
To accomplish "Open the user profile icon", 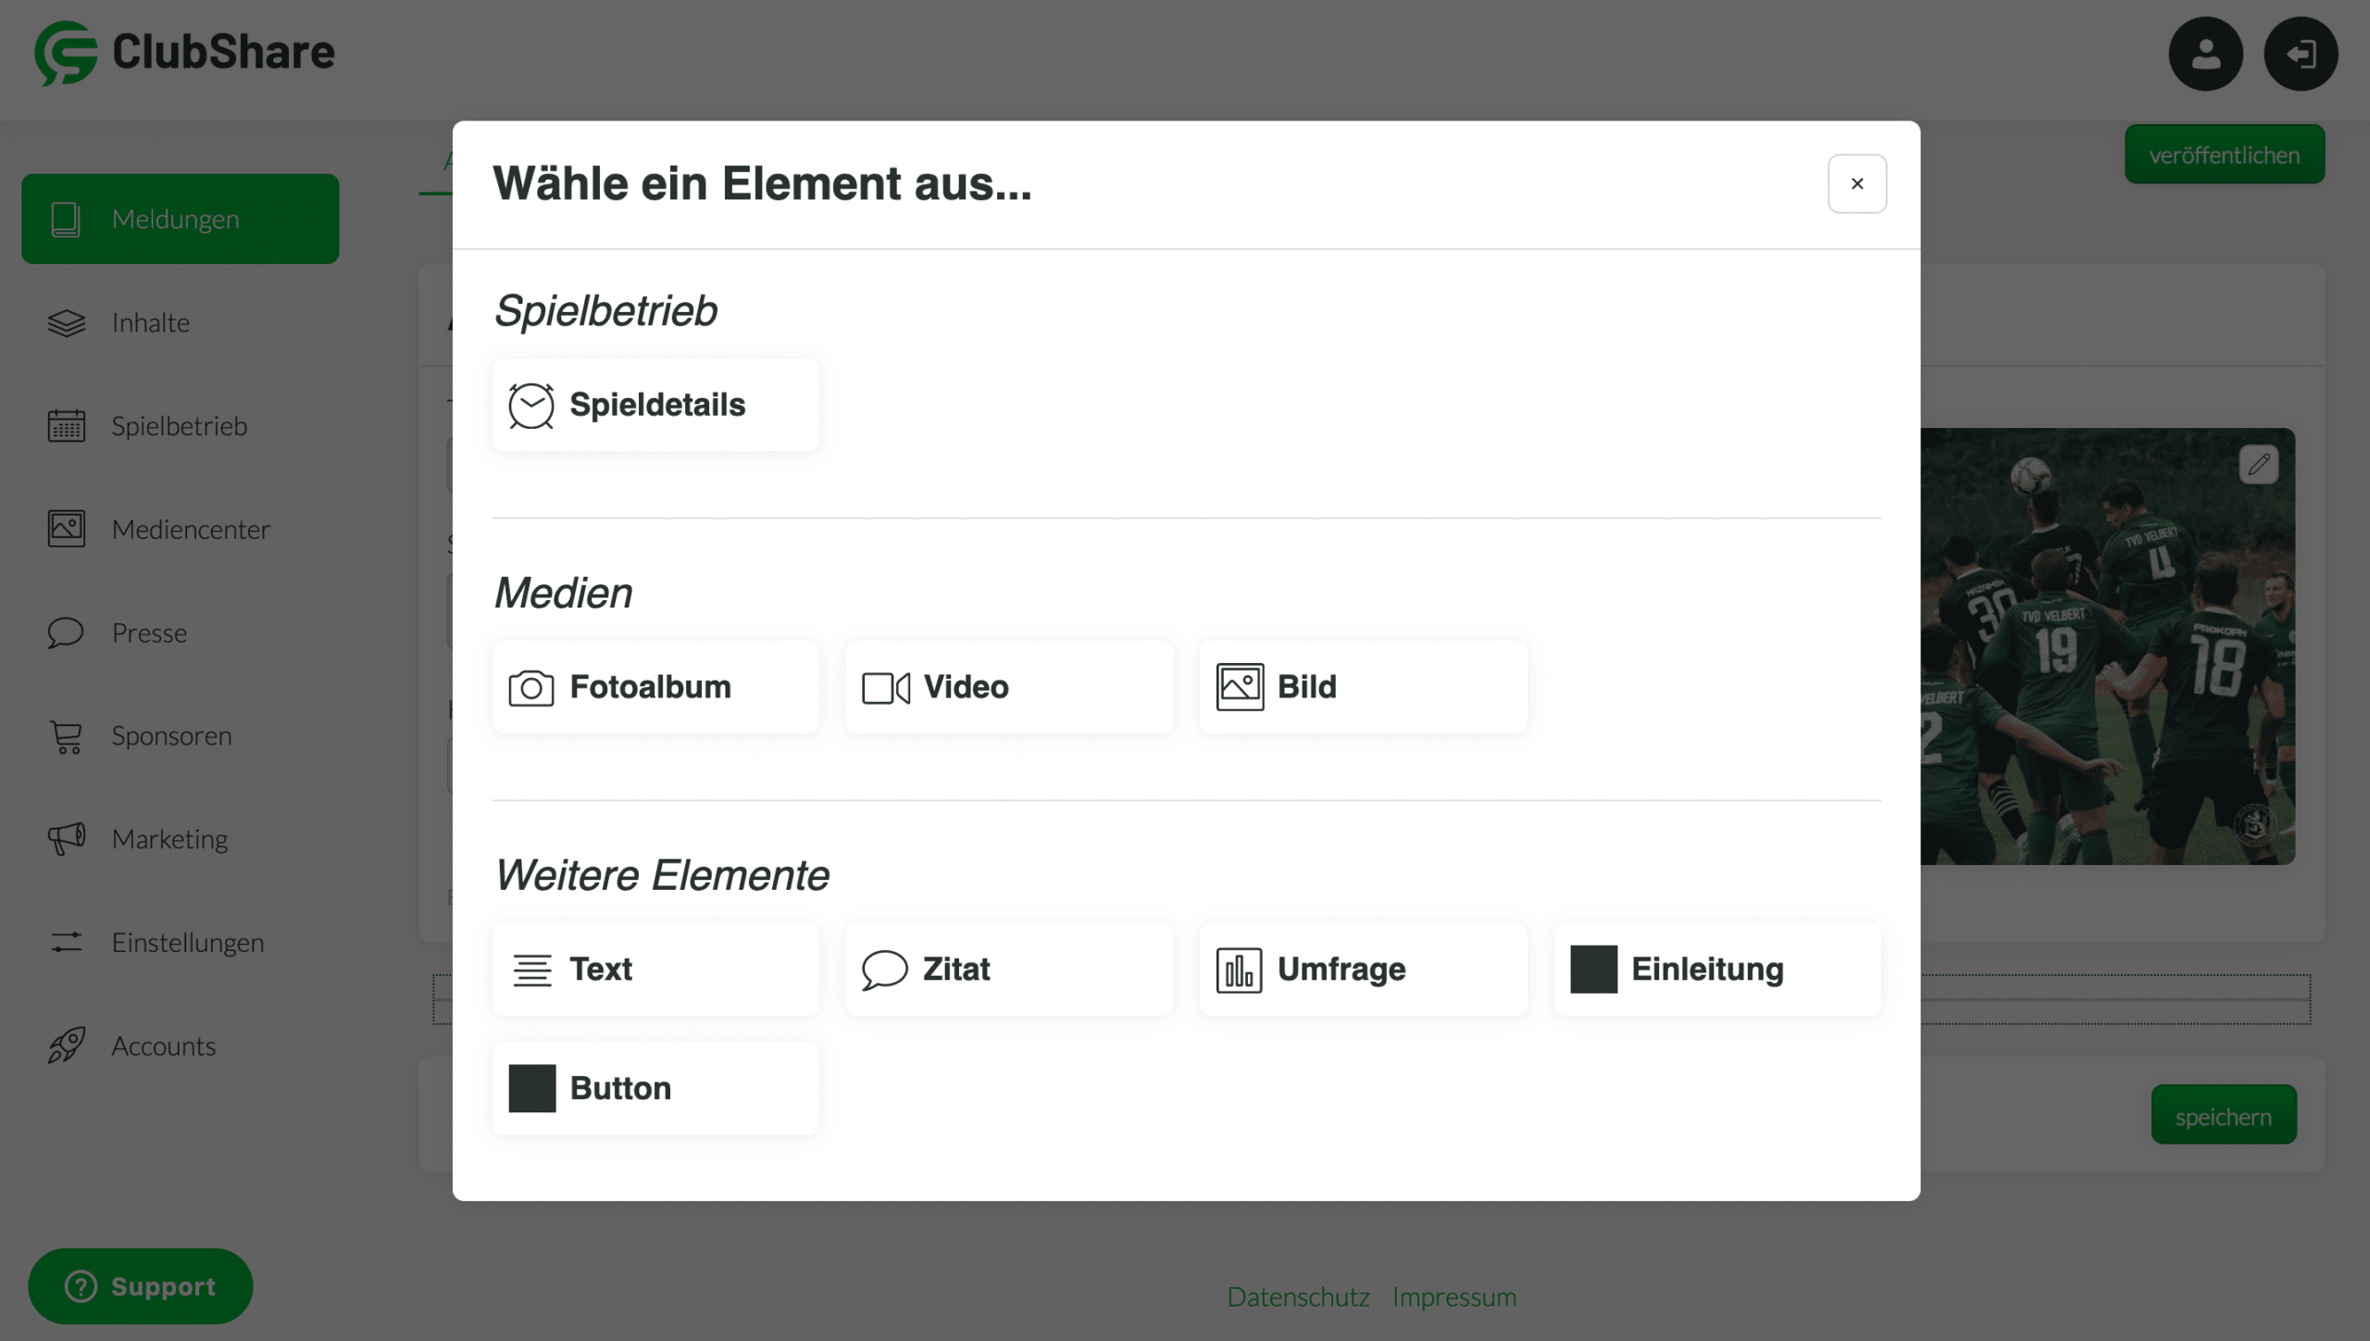I will (x=2205, y=54).
